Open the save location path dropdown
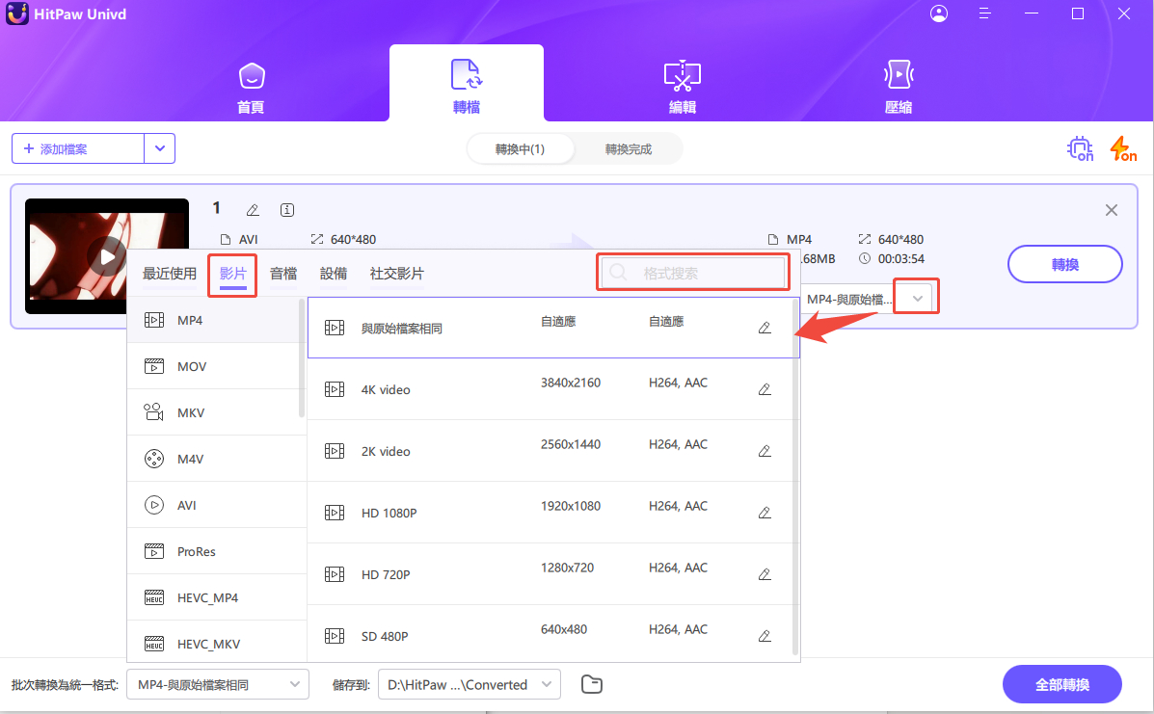1154x714 pixels. click(x=470, y=684)
